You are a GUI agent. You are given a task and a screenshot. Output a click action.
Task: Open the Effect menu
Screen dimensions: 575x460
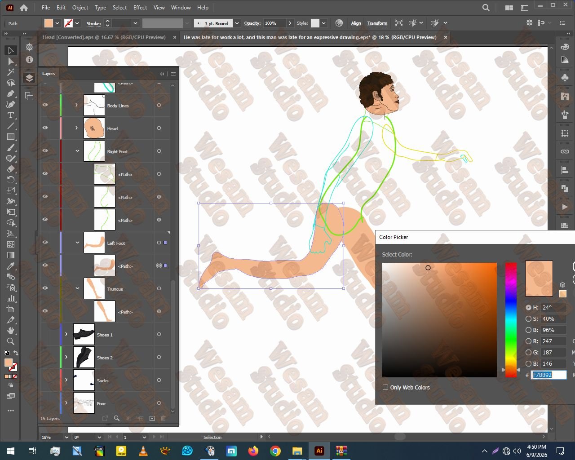(x=140, y=8)
